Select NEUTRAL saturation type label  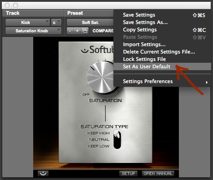(99, 140)
